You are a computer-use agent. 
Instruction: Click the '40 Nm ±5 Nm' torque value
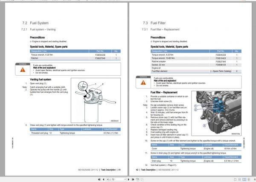tap(230, 149)
